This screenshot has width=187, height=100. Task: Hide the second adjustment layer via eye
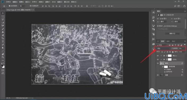158,60
